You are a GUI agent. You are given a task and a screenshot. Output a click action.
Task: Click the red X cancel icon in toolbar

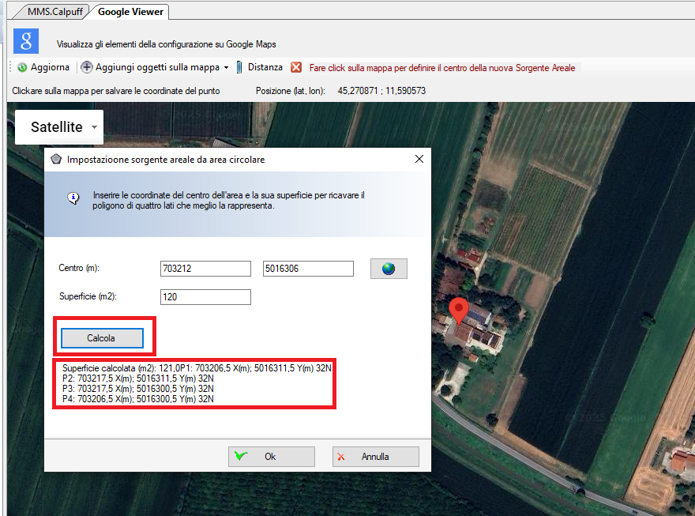coord(296,68)
